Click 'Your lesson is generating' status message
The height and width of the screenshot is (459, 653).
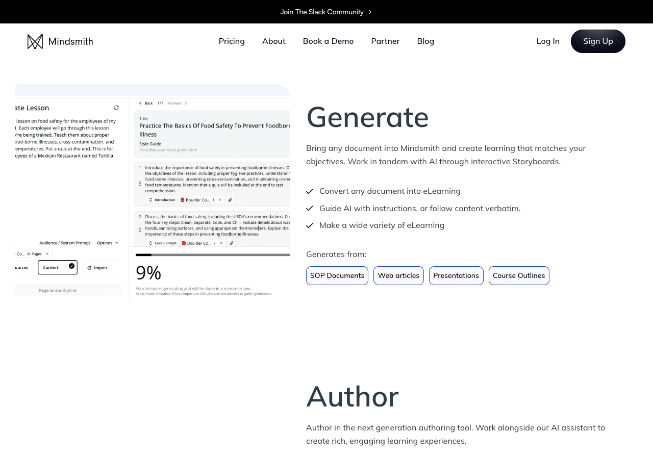pyautogui.click(x=193, y=288)
